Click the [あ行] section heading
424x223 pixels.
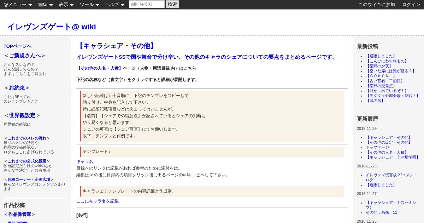82,215
